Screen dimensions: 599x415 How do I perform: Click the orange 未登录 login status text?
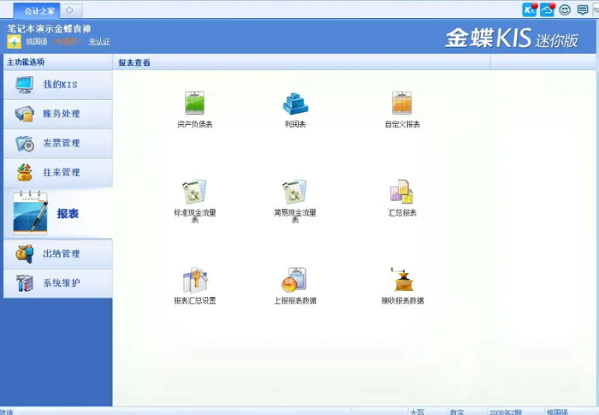(67, 42)
